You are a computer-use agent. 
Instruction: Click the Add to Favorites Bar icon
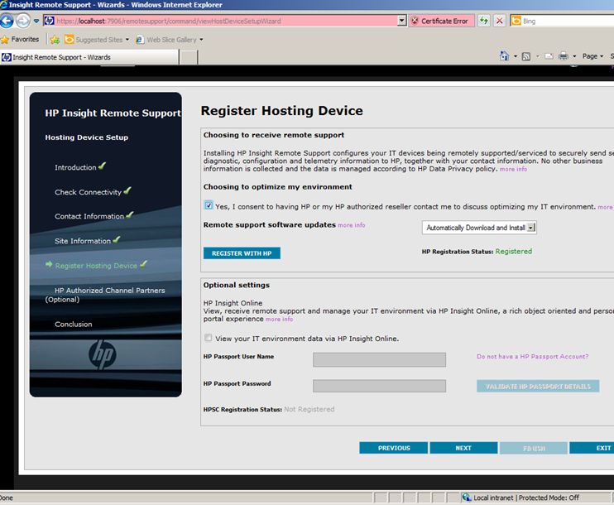[55, 40]
